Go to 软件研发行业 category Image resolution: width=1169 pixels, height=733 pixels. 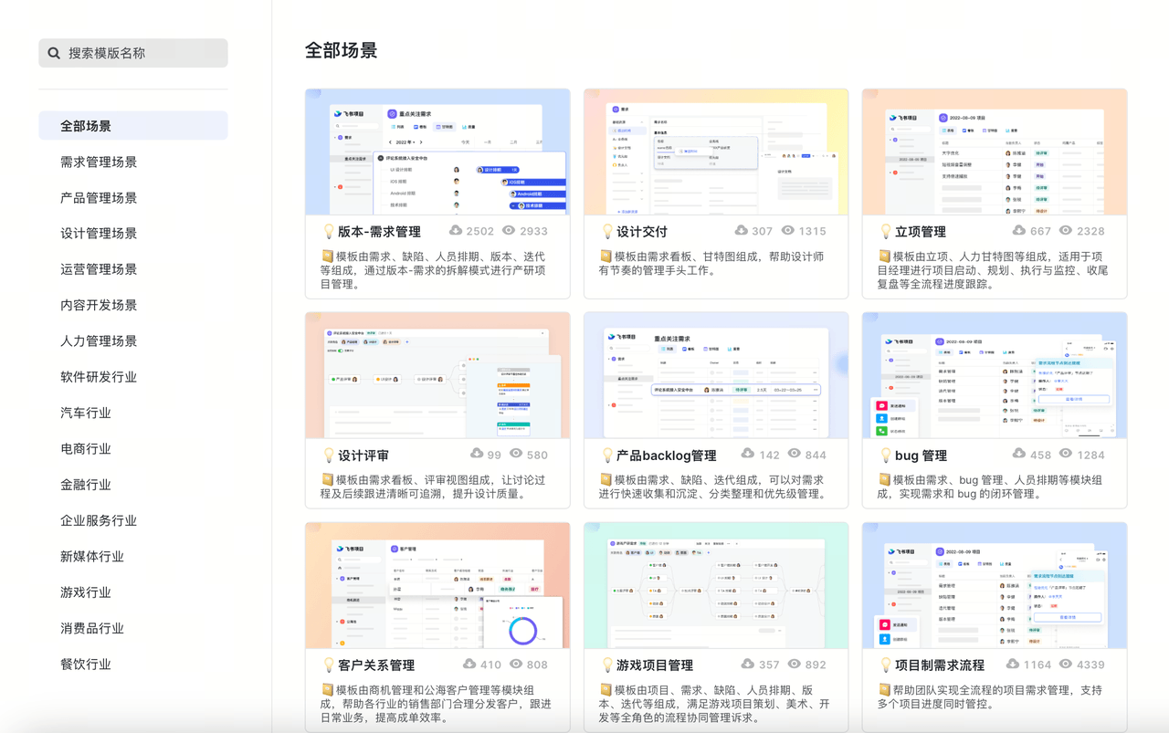pyautogui.click(x=99, y=377)
